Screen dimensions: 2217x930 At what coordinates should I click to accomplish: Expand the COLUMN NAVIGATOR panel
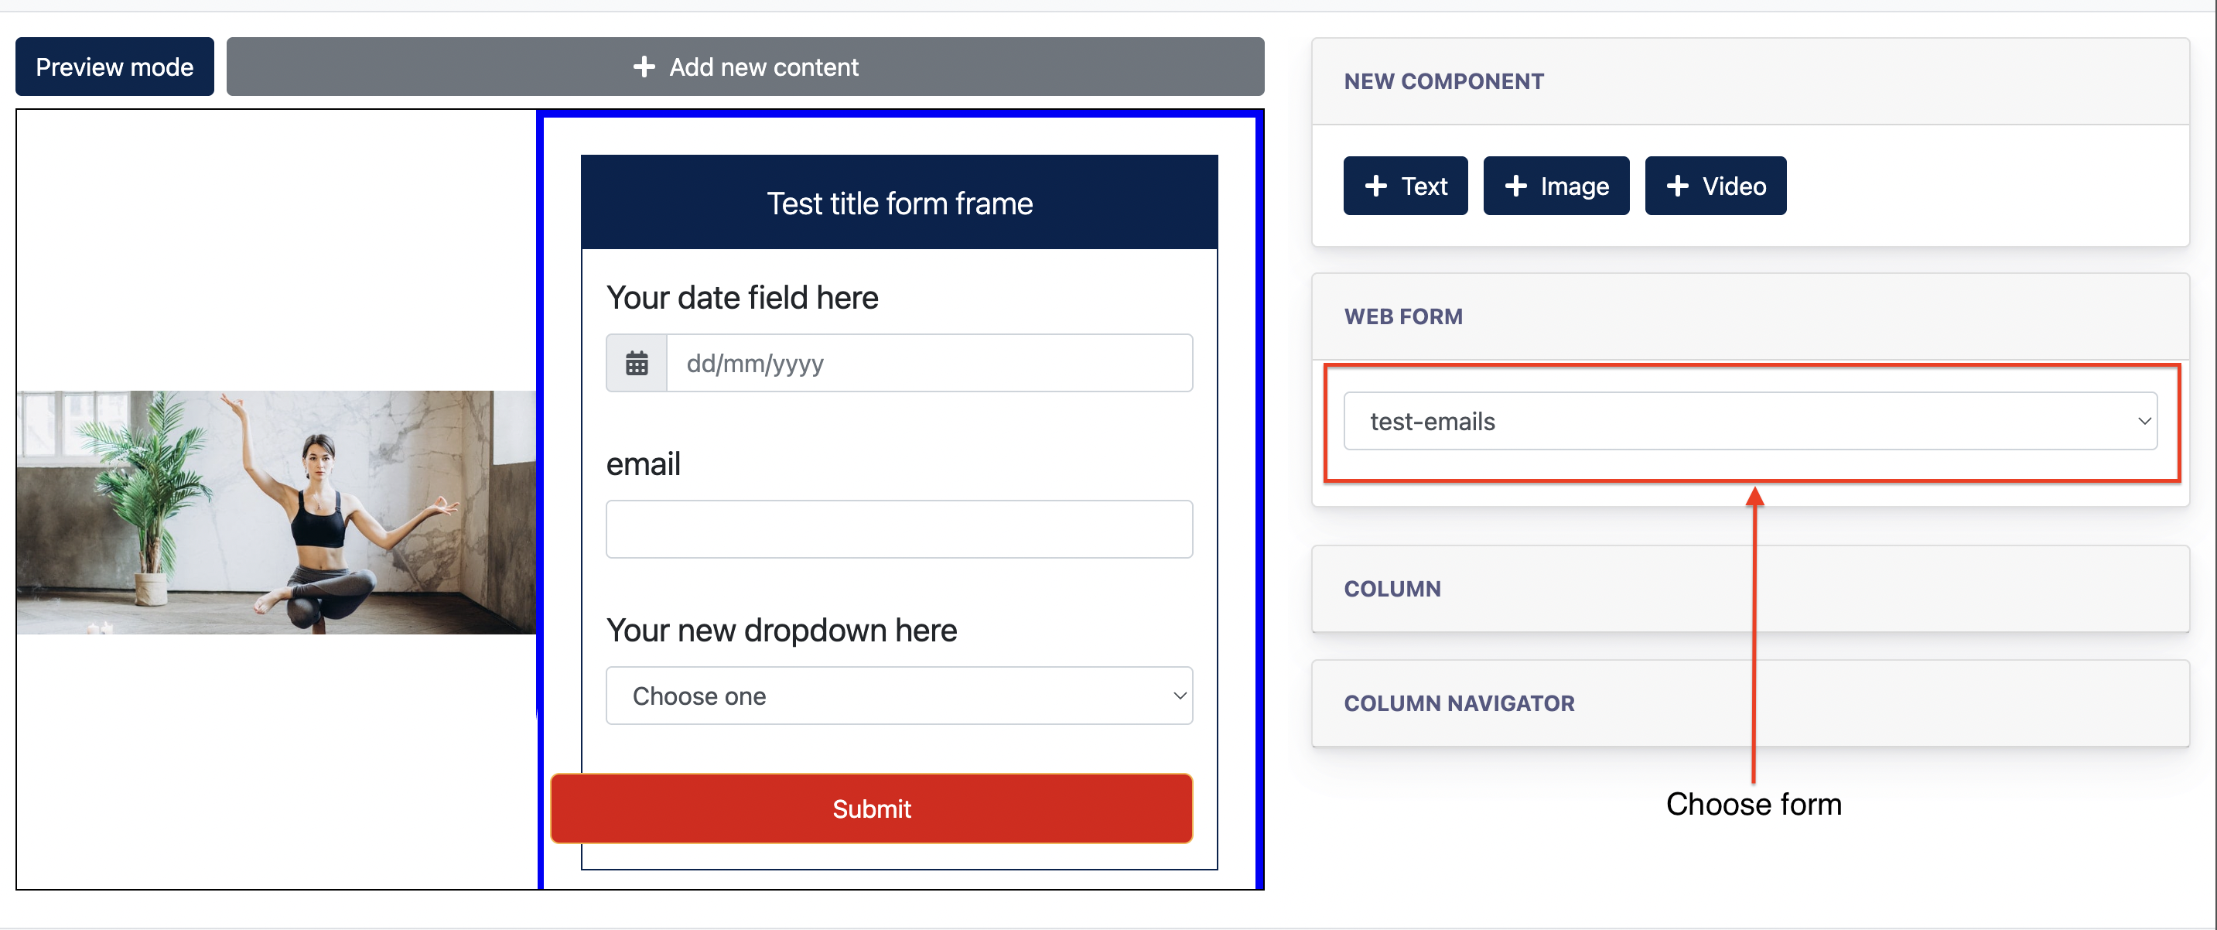point(1750,703)
